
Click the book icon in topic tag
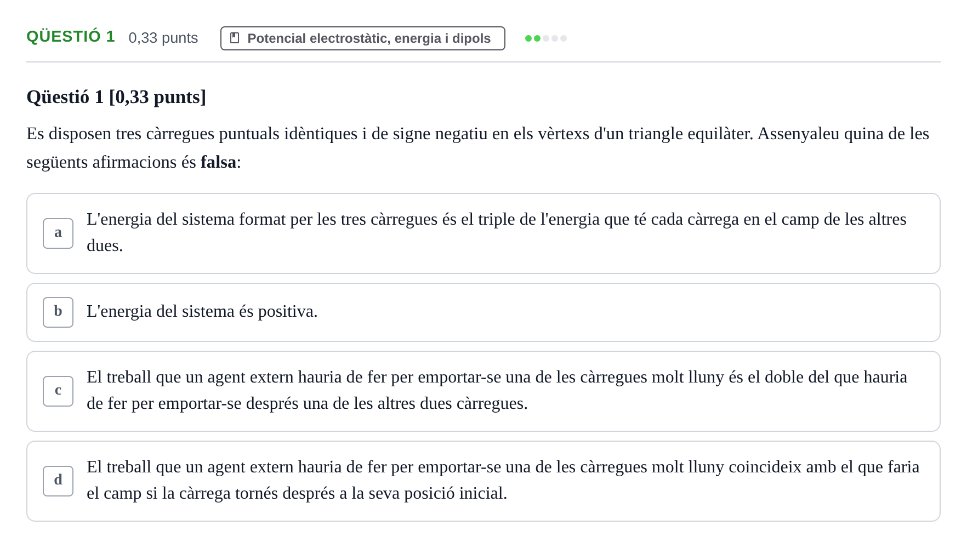pyautogui.click(x=235, y=38)
